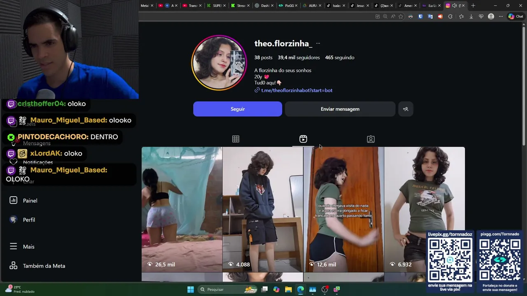Viewport: 527px width, 296px height.
Task: Open the Windows Start menu
Action: point(191,289)
